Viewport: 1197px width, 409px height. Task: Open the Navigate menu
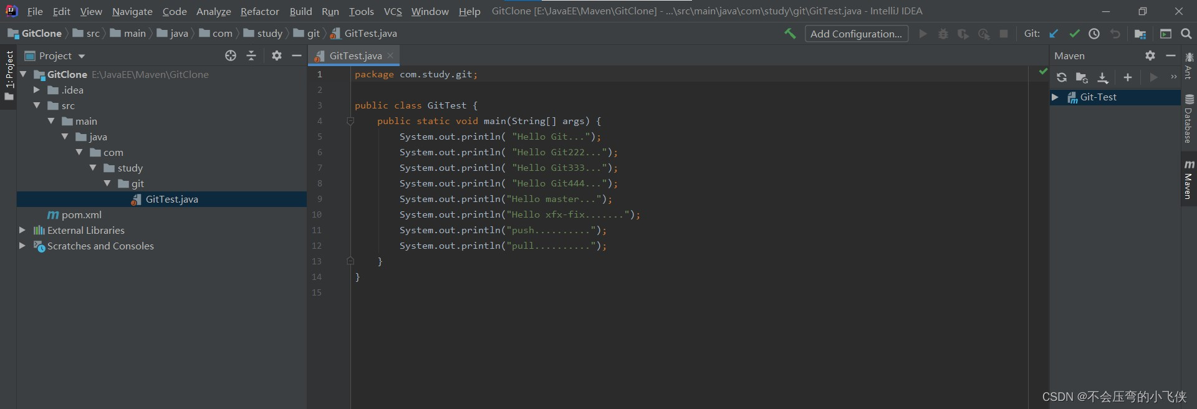(132, 11)
